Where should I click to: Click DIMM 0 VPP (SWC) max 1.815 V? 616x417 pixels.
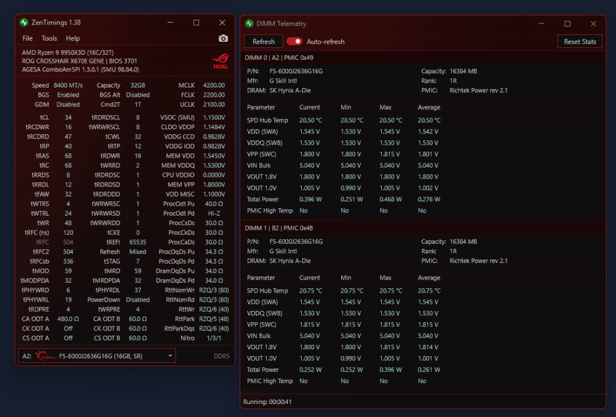click(x=390, y=155)
